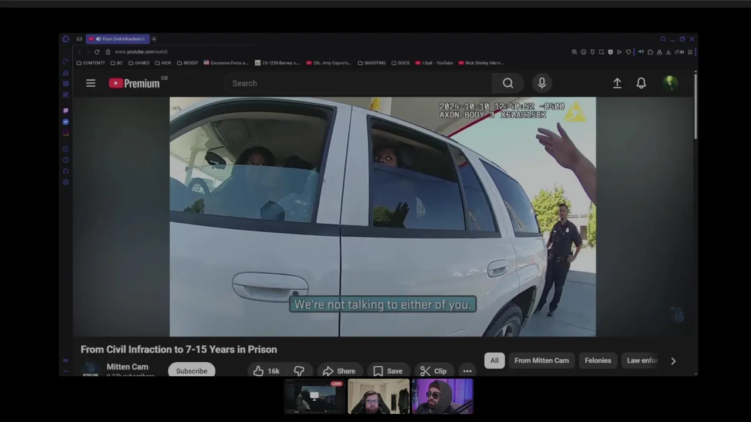This screenshot has height=422, width=751.
Task: Open the I Quit - YouTube bookmark
Action: pyautogui.click(x=434, y=63)
